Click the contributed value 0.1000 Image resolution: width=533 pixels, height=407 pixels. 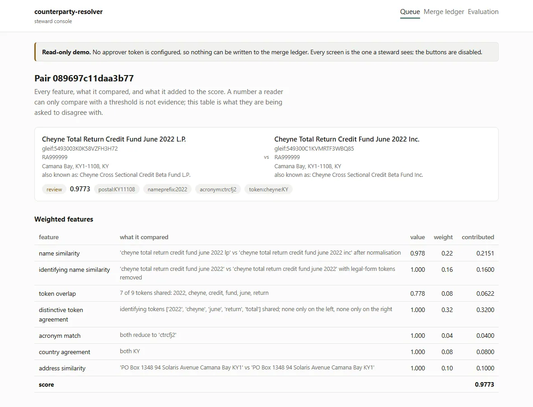[485, 368]
